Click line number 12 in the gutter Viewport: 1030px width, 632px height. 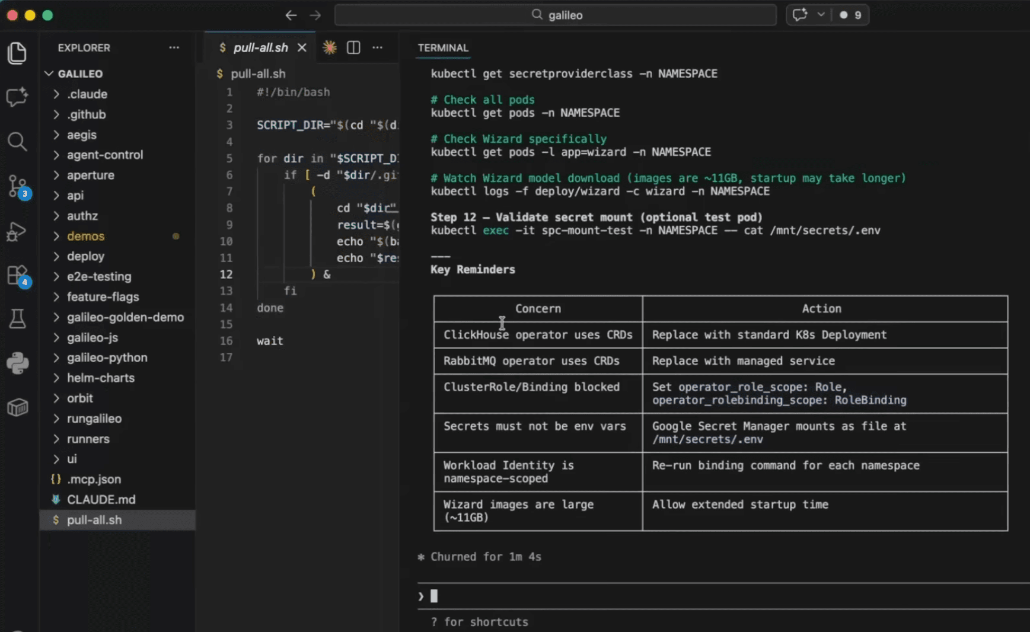coord(226,274)
